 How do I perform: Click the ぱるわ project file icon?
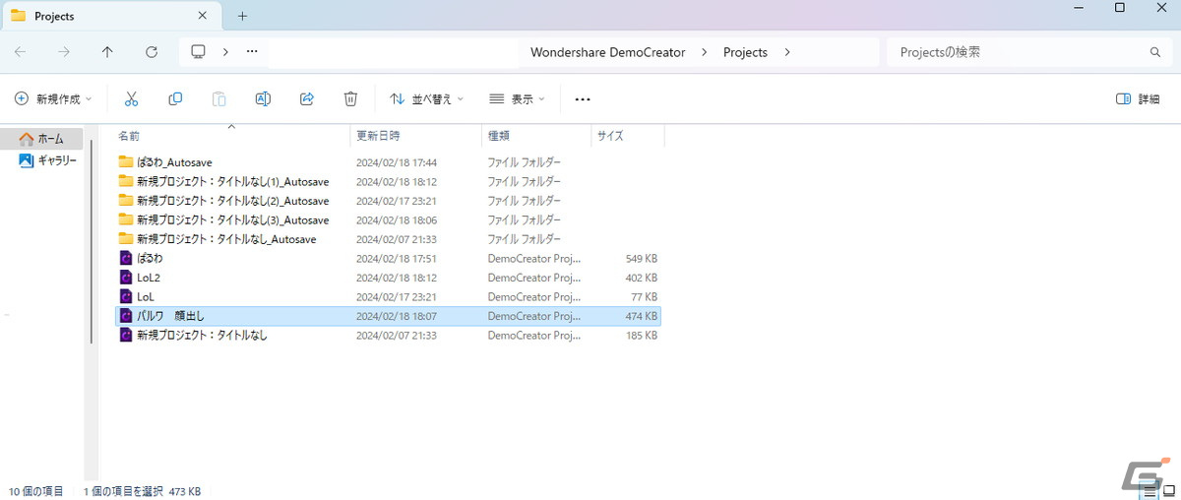[125, 258]
